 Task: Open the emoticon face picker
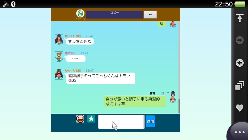80,119
